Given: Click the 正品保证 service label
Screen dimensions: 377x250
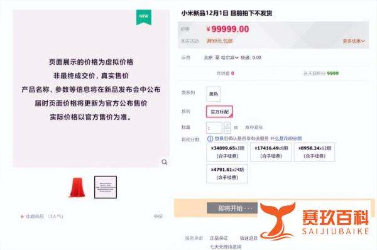Looking at the screenshot, I should (219, 238).
